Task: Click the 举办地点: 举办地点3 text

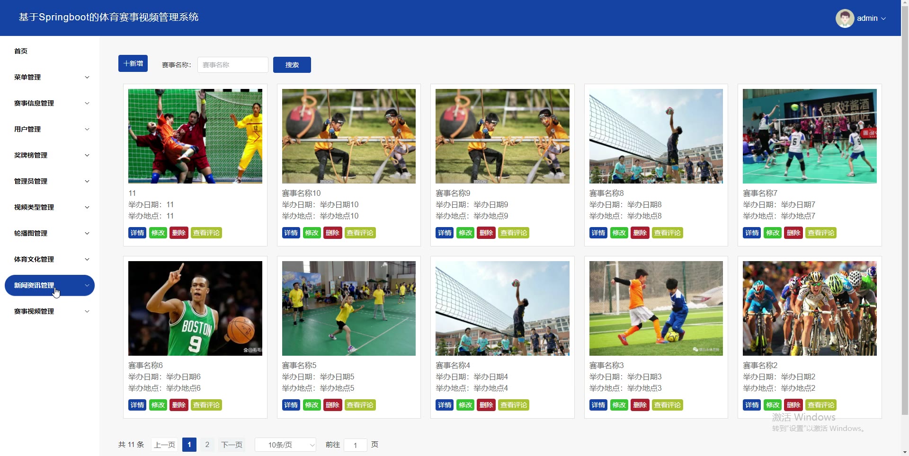Action: coord(625,388)
